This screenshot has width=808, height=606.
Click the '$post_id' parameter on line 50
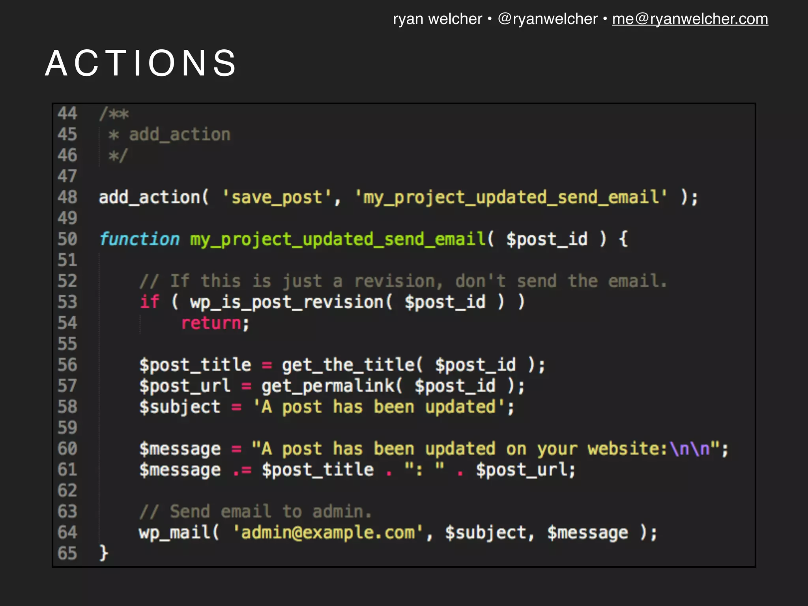[547, 239]
